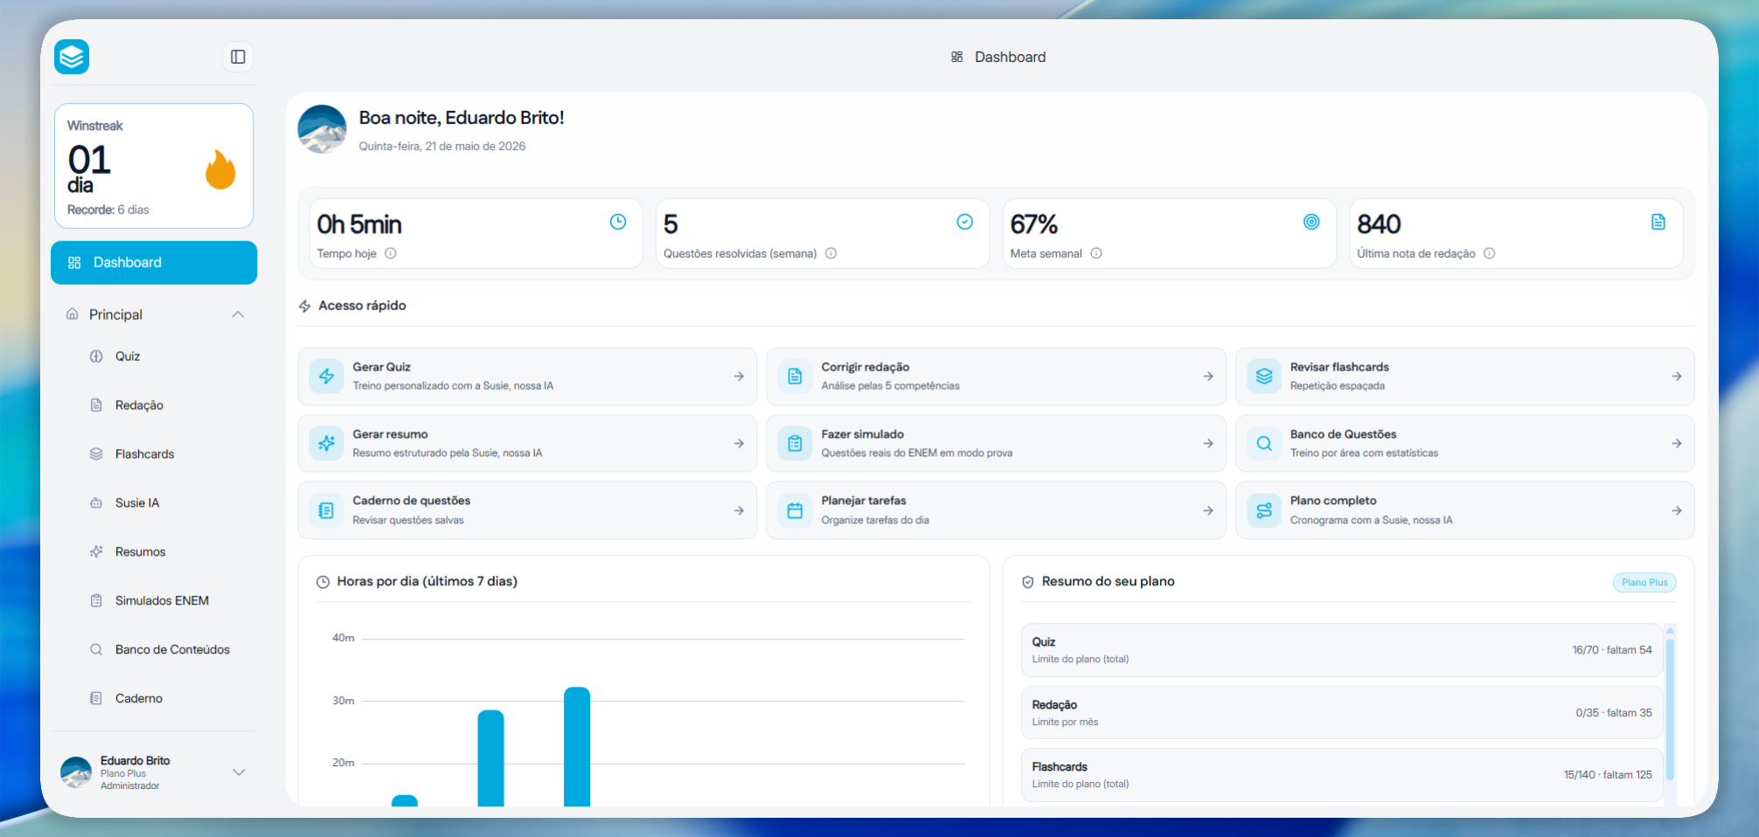Open the Revisar flashcards arrow
Screen dimensions: 1759x837
click(1677, 377)
